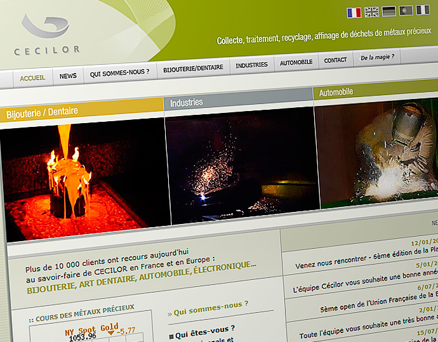
Task: Click the text BIJOUTERIE, ART DENTAIRE, AUTOMOBILE, ÉLECTRONIQUE
Action: point(141,277)
